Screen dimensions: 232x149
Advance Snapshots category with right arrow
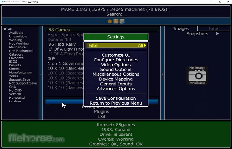coord(217,34)
